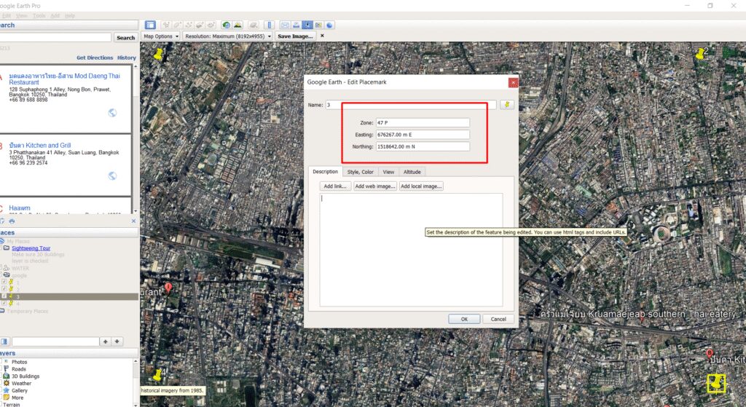Screen dimensions: 746x407
Task: Click Places panel search toggle icon
Action: [x=4, y=341]
